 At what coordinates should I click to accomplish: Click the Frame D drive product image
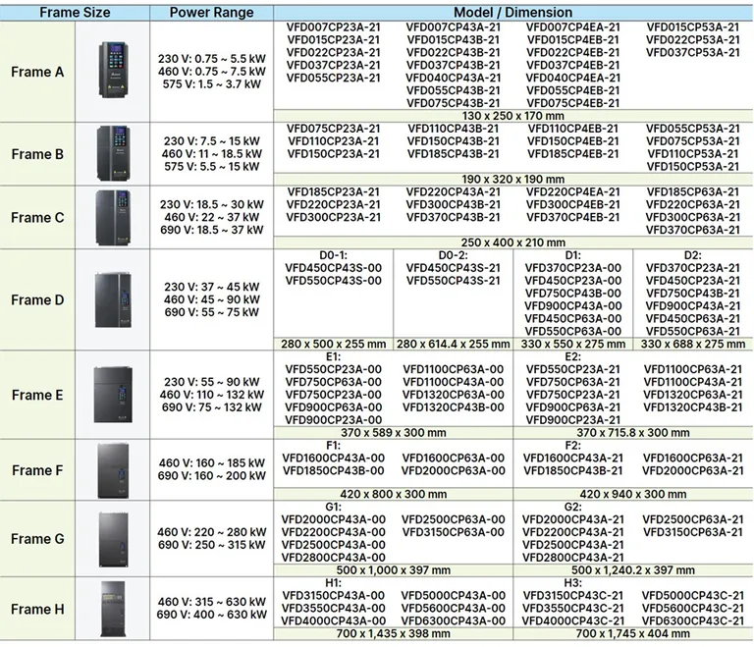[113, 298]
